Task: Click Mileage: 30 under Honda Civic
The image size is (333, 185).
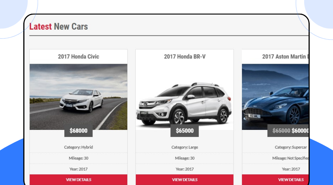Action: (x=78, y=158)
